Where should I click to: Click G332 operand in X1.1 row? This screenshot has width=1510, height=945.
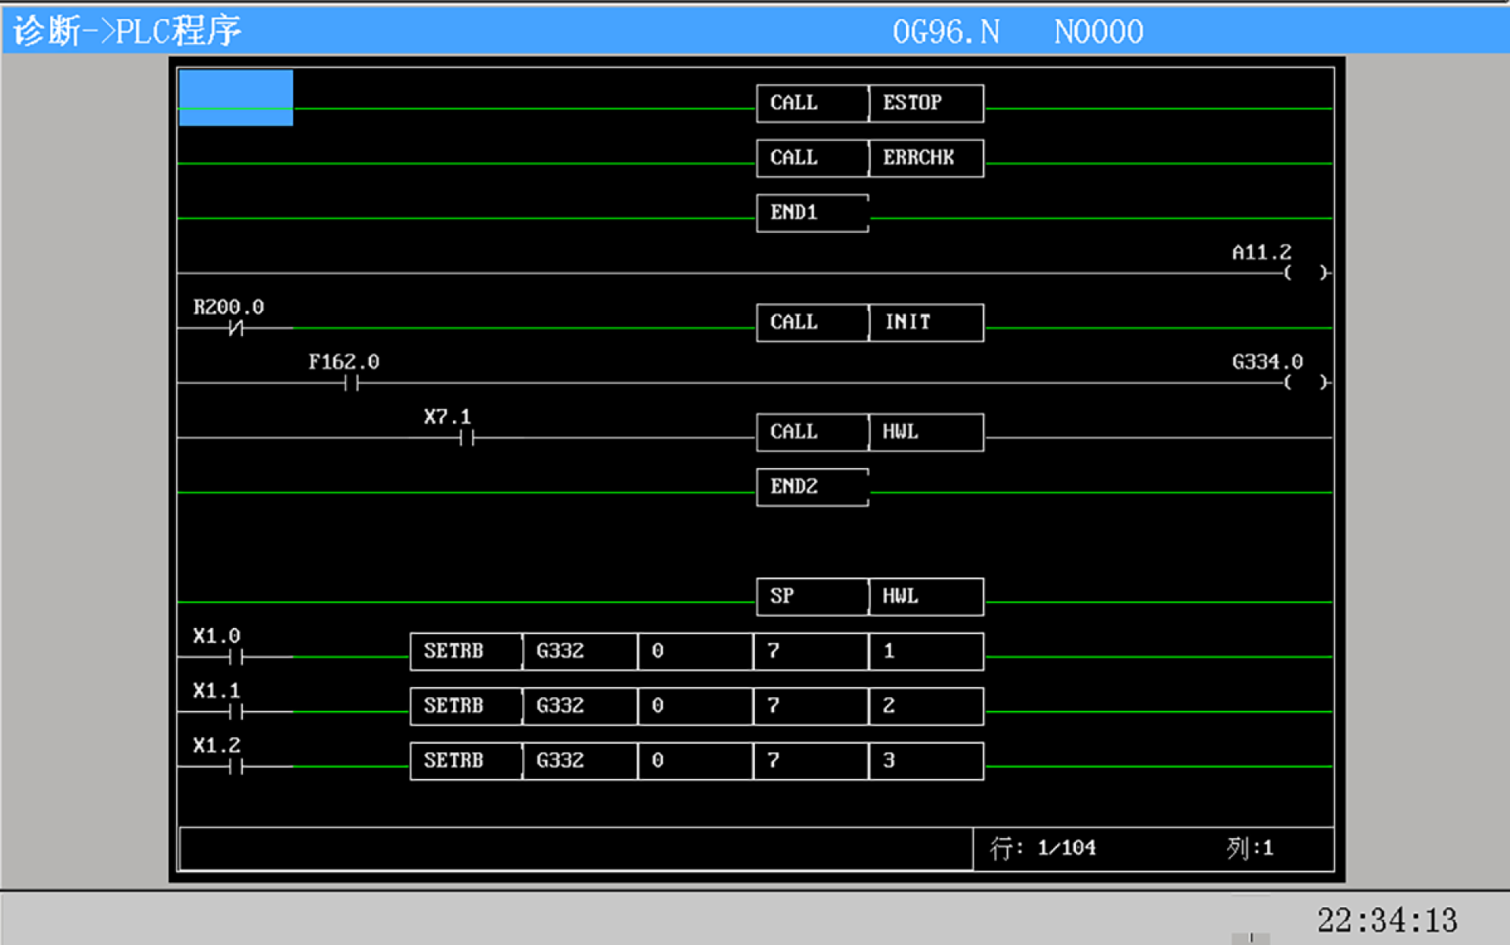(580, 707)
